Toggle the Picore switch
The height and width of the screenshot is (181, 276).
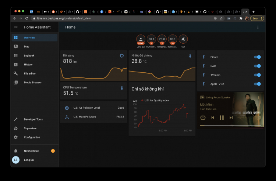[257, 57]
